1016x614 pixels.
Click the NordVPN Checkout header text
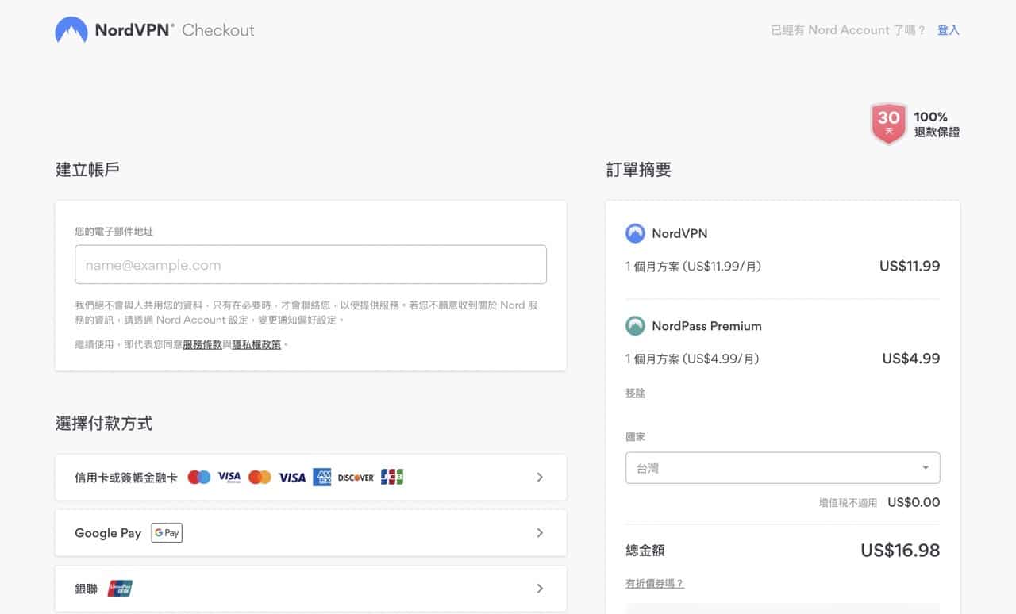[x=175, y=30]
